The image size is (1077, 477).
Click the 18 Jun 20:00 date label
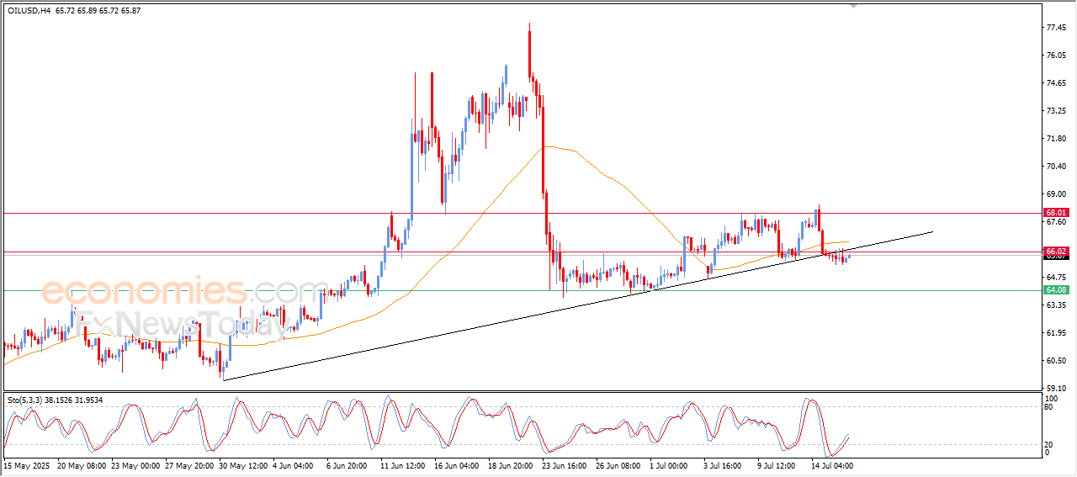(512, 465)
